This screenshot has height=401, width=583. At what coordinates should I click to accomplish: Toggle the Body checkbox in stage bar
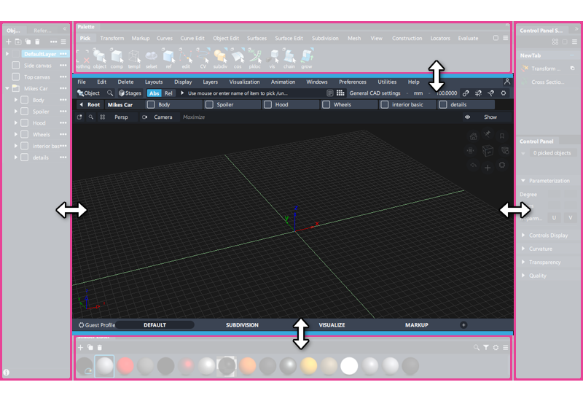pos(151,105)
